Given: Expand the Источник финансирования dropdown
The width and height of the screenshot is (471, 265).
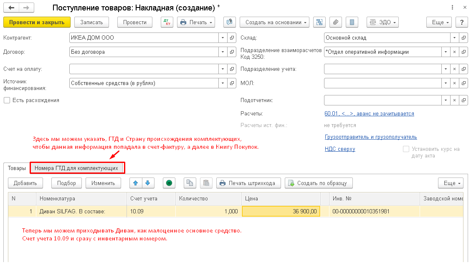Looking at the screenshot, I should point(223,83).
